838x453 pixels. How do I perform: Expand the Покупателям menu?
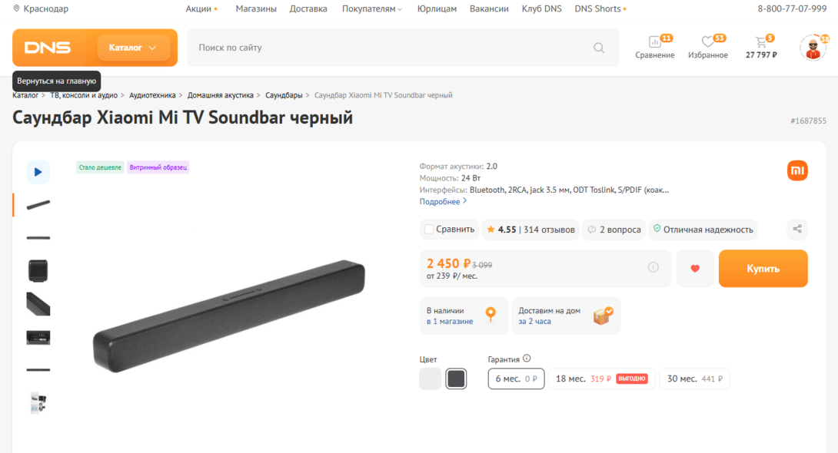coord(373,9)
